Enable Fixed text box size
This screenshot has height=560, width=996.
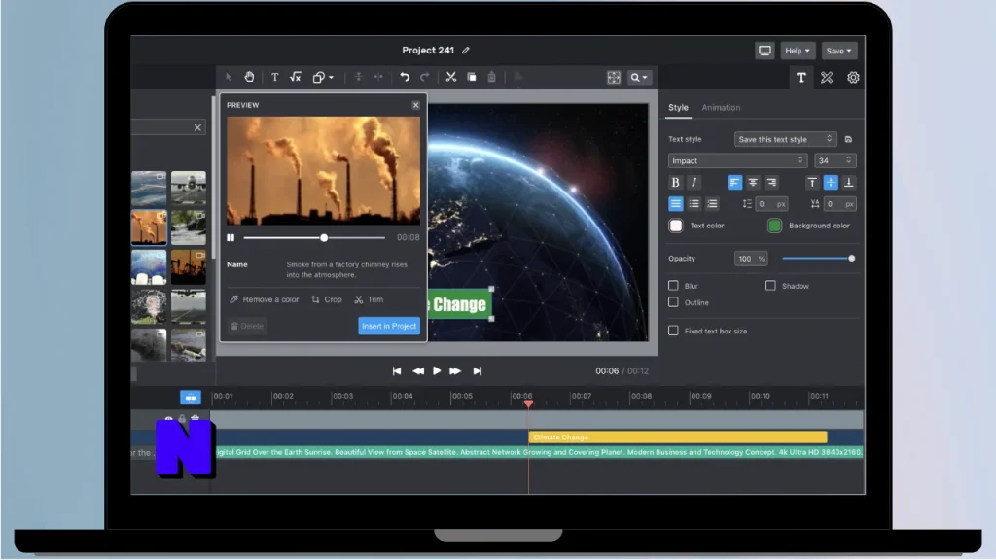673,331
